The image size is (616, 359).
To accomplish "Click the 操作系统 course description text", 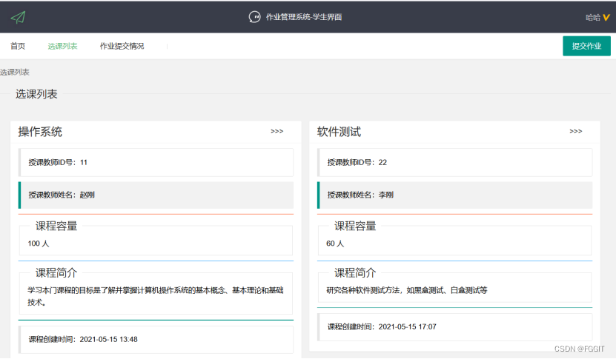I will coord(156,296).
